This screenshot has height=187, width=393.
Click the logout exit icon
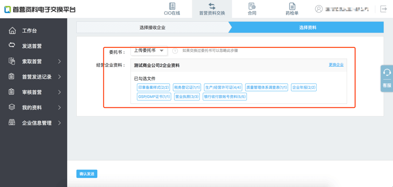383,9
